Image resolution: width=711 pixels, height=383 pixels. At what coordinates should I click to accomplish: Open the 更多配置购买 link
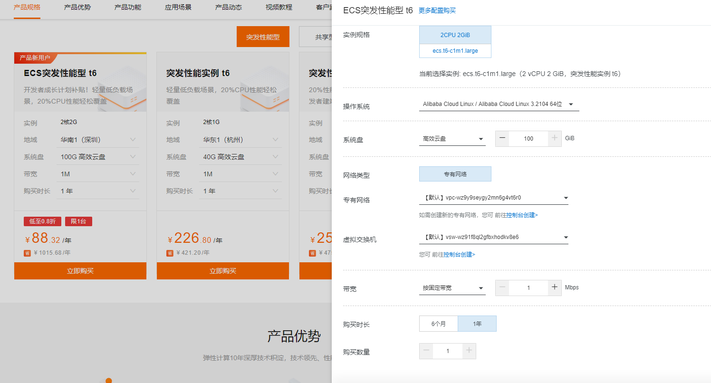[x=436, y=10]
